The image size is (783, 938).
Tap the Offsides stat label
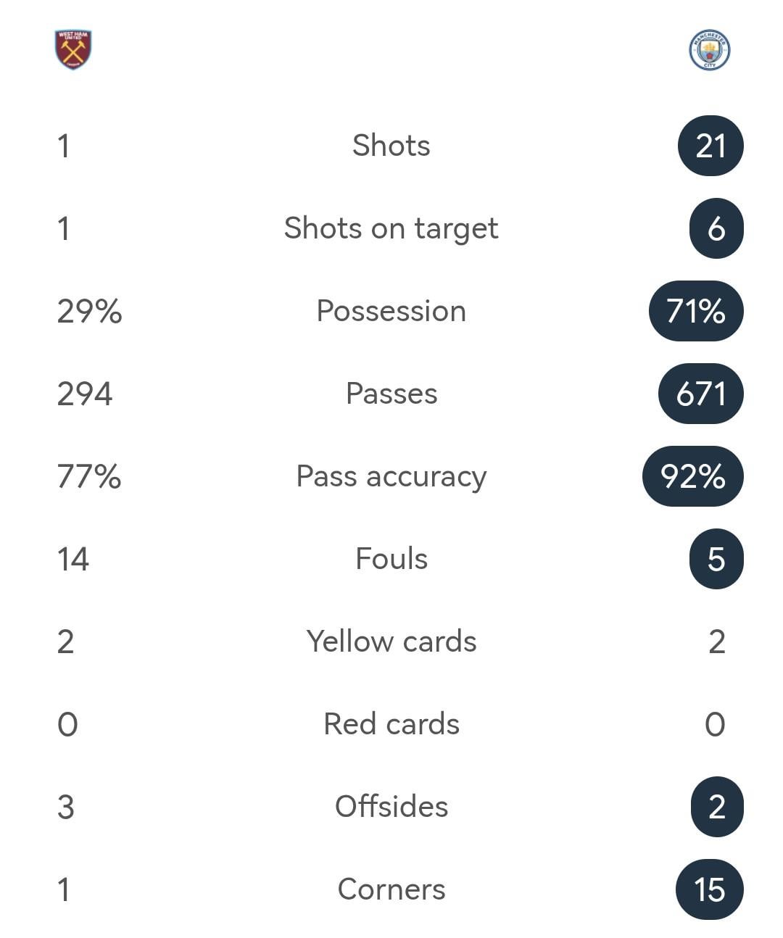pos(391,807)
